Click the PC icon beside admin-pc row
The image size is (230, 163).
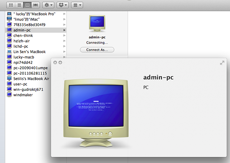9,30
